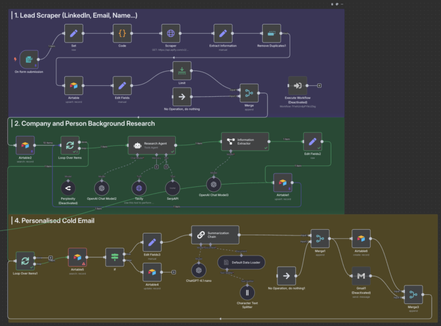Select the Airtable4 update node

coord(152,272)
